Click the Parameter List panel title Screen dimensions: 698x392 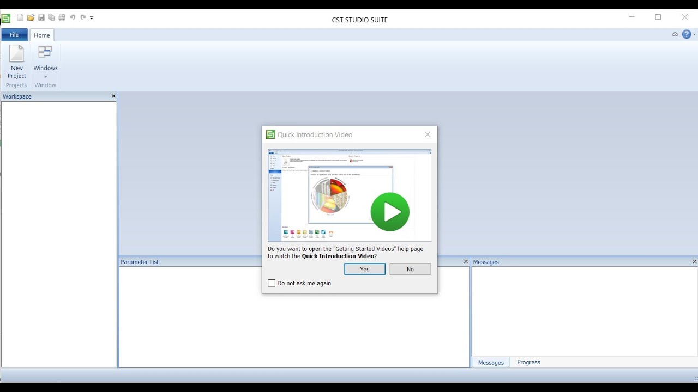[x=140, y=262]
